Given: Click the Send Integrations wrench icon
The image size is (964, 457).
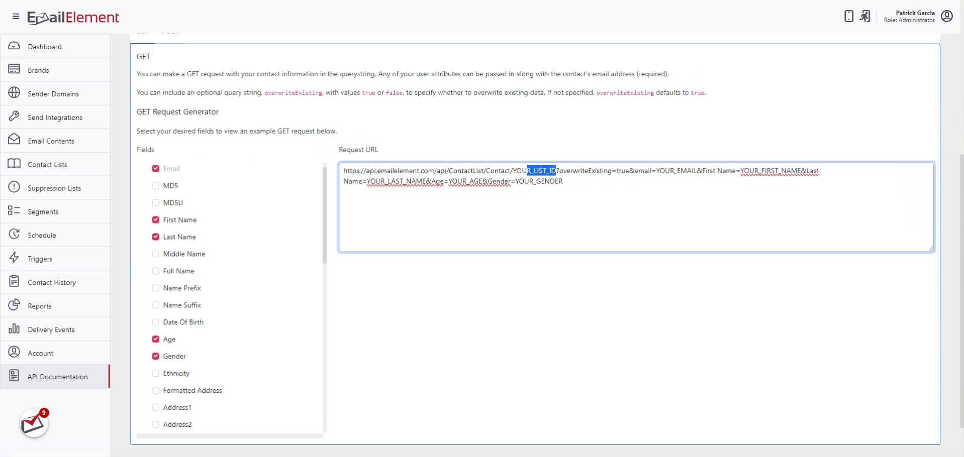Looking at the screenshot, I should [x=14, y=117].
